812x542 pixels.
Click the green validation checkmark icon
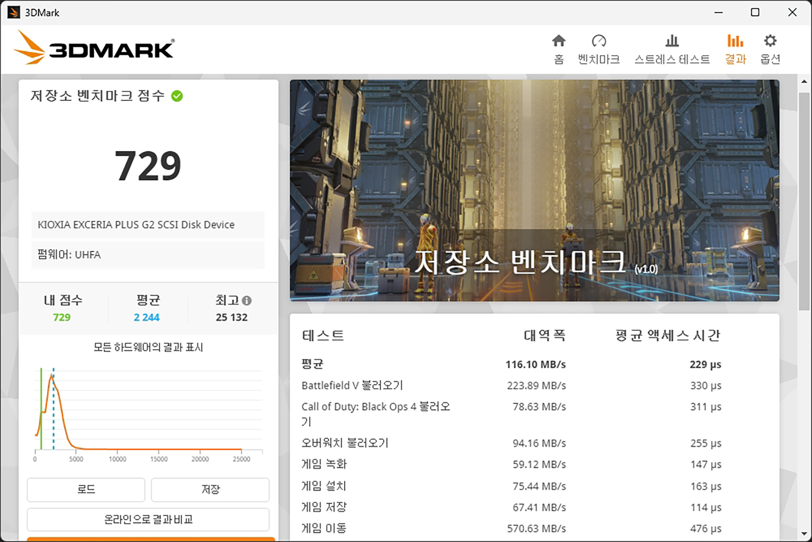click(177, 96)
